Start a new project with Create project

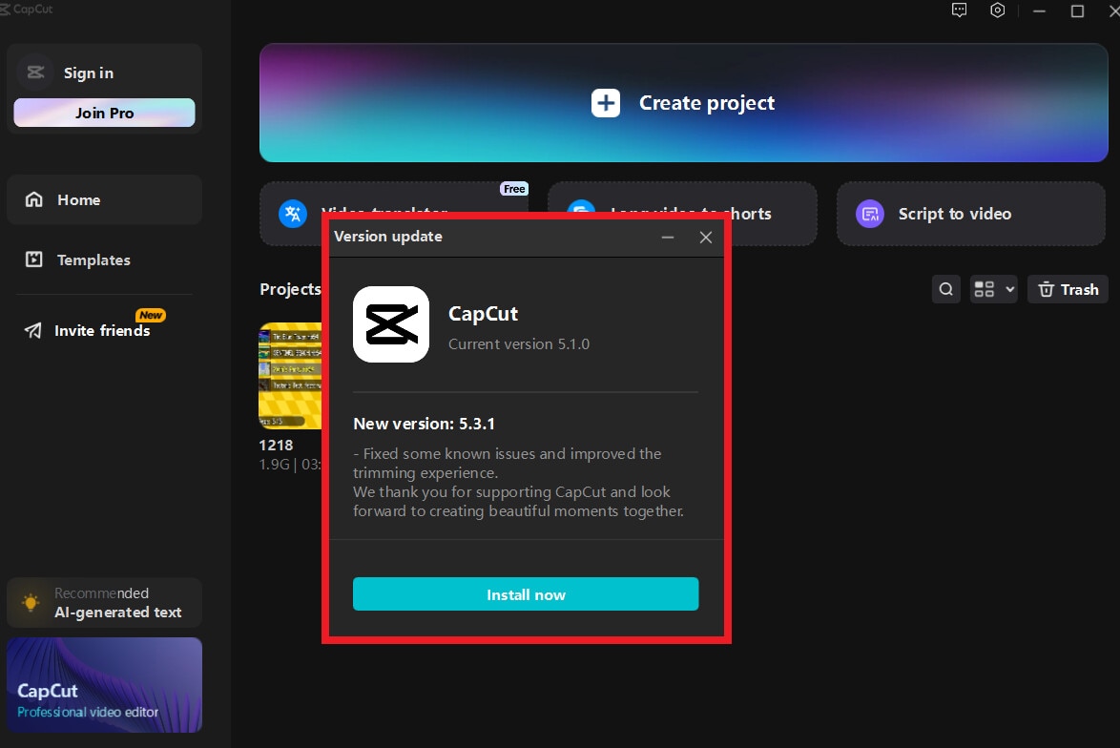tap(683, 102)
